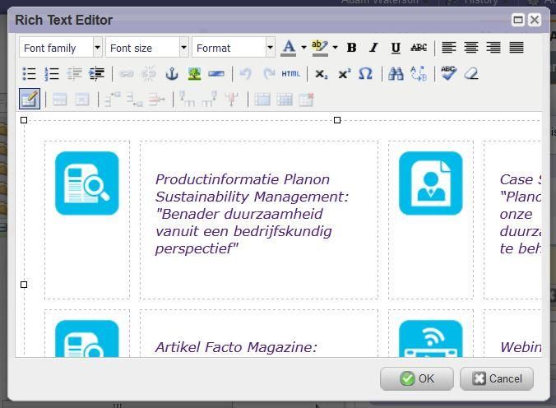Open the Font family dropdown
Viewport: 556px width, 408px height.
61,48
